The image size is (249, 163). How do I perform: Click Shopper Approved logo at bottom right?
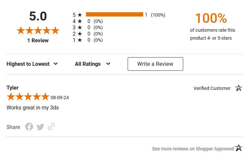click(x=238, y=148)
